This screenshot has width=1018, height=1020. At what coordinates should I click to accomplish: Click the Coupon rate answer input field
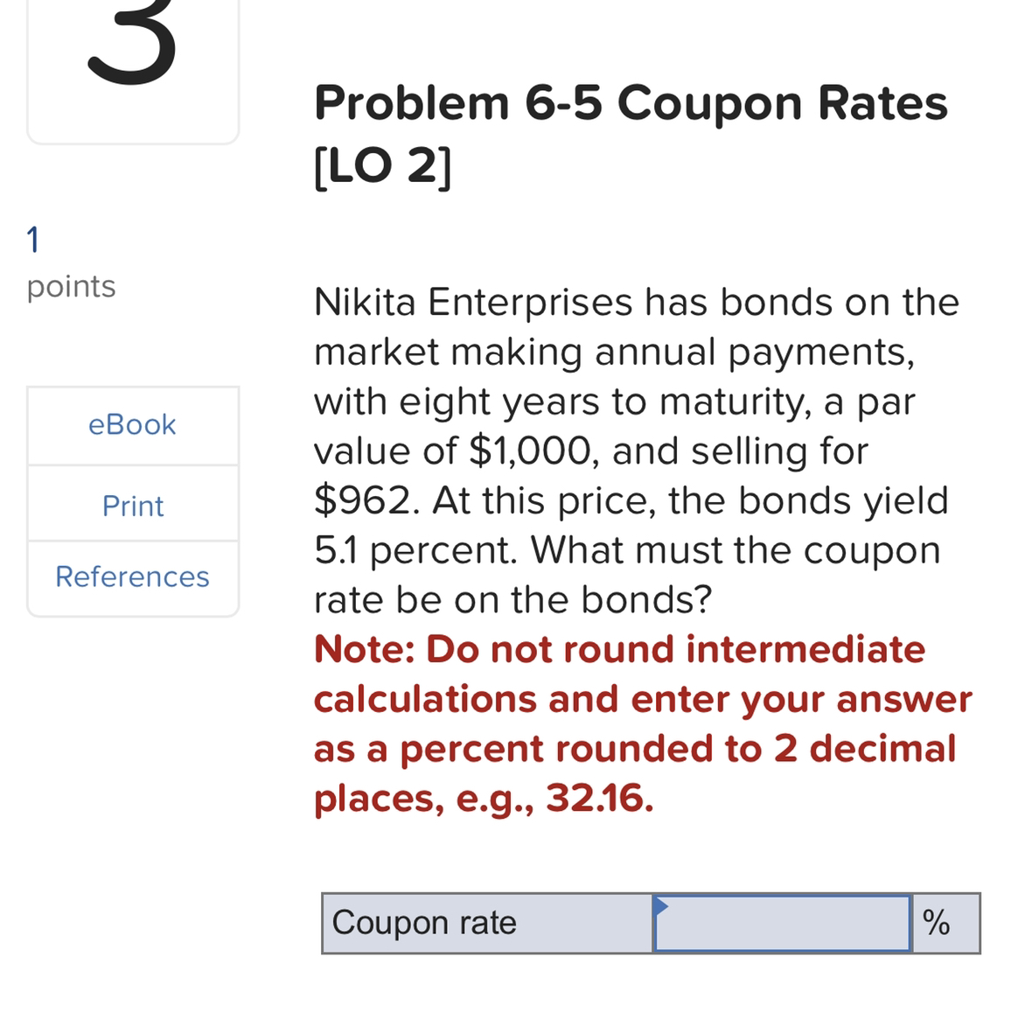[x=783, y=924]
